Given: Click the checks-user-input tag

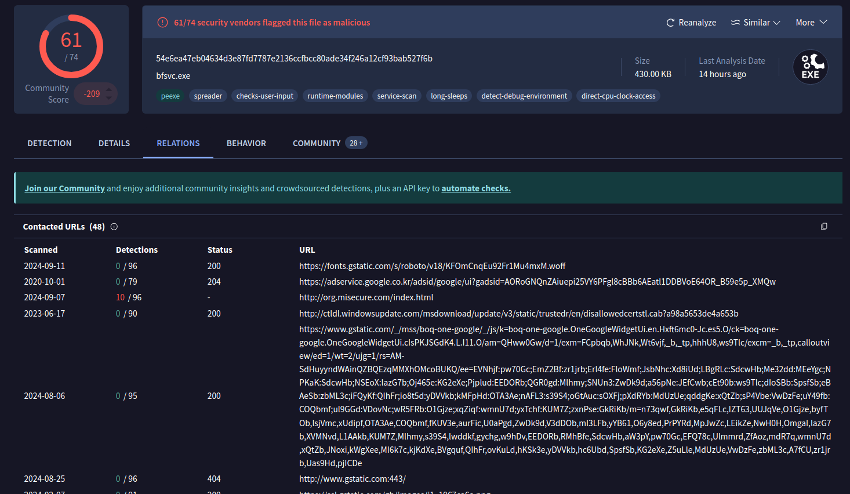Looking at the screenshot, I should coord(265,96).
